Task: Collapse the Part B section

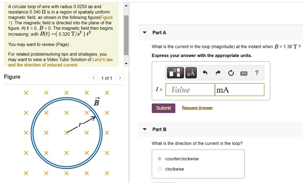Action: (x=145, y=129)
